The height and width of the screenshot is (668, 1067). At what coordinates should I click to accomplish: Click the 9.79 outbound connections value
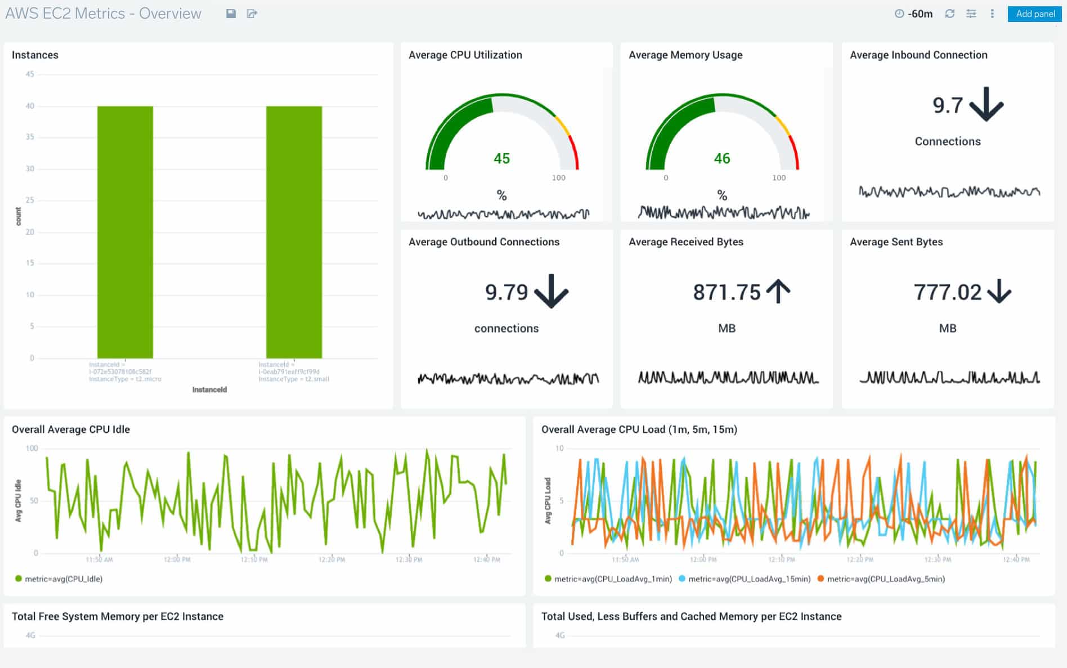coord(506,292)
